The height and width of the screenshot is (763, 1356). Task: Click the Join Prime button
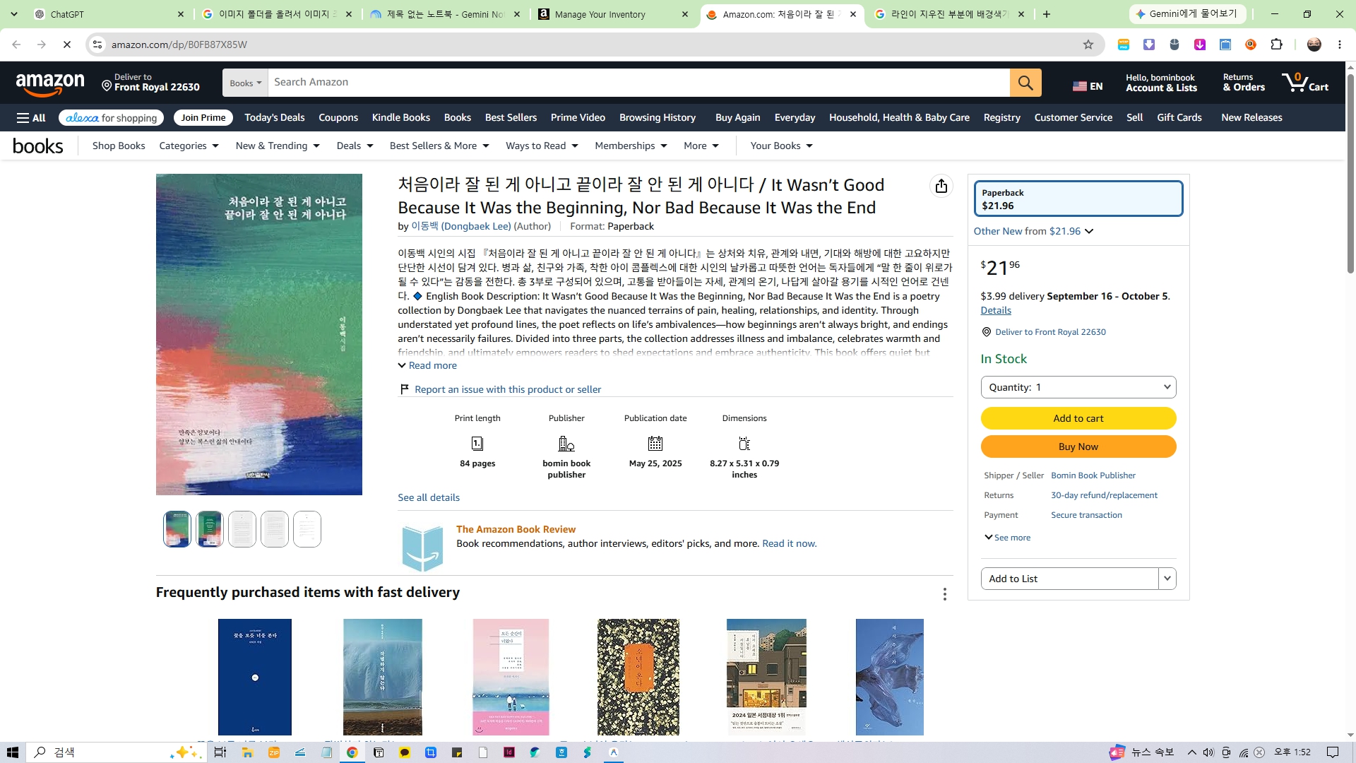pyautogui.click(x=203, y=118)
